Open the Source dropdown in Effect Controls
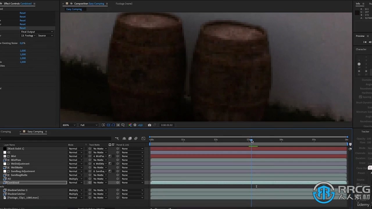The height and width of the screenshot is (209, 372). click(45, 35)
